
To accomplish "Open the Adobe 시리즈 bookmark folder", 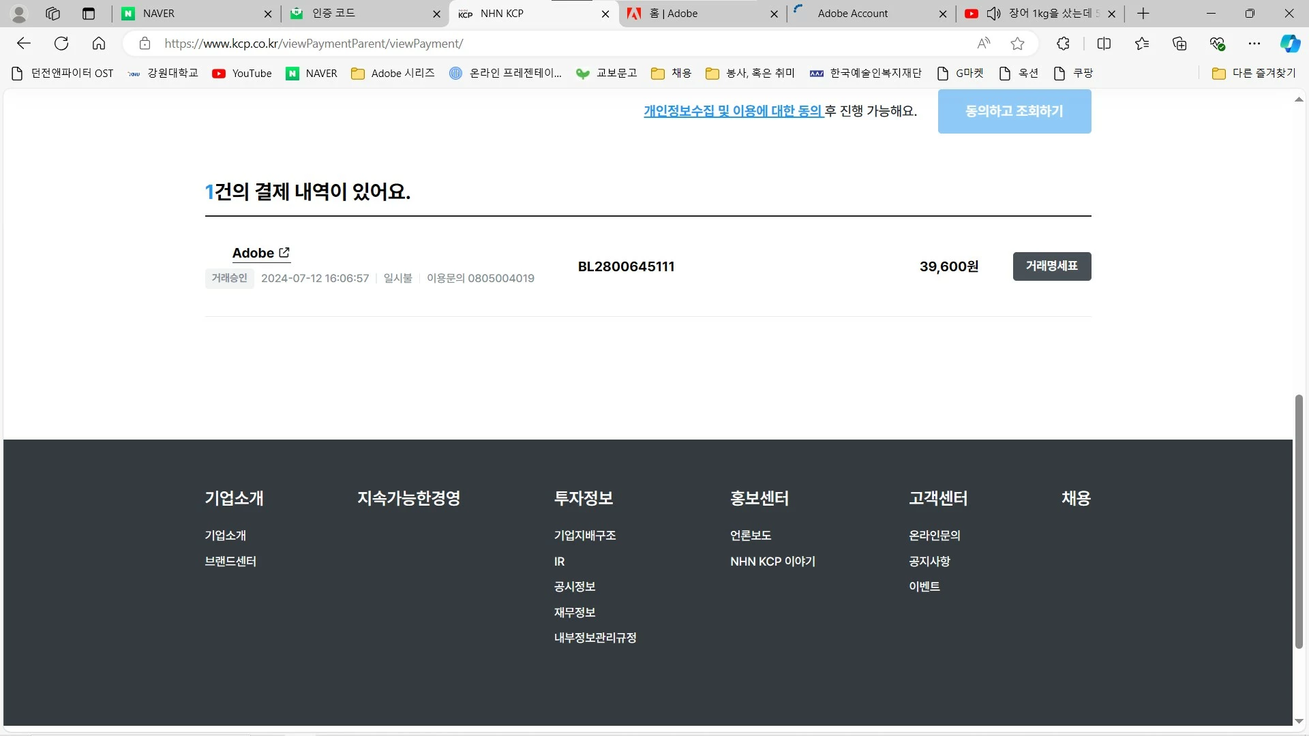I will [x=393, y=74].
